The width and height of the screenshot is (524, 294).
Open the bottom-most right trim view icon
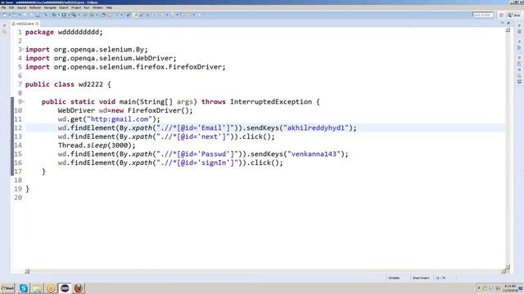[x=519, y=82]
